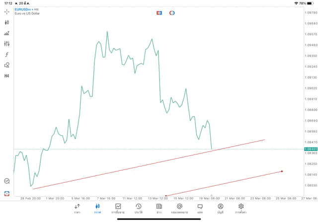Switch to the Trade (การซื้อขาย) tab
This screenshot has width=318, height=222.
118,208
